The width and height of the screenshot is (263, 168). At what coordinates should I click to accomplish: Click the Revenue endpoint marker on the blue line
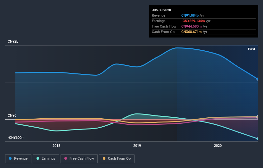258,79
